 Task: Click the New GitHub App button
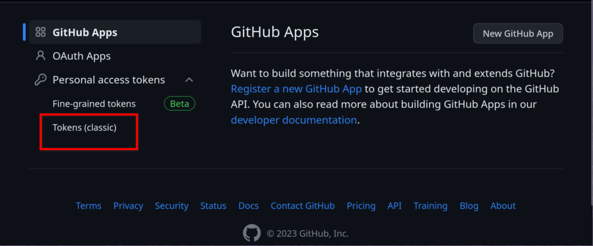click(518, 34)
